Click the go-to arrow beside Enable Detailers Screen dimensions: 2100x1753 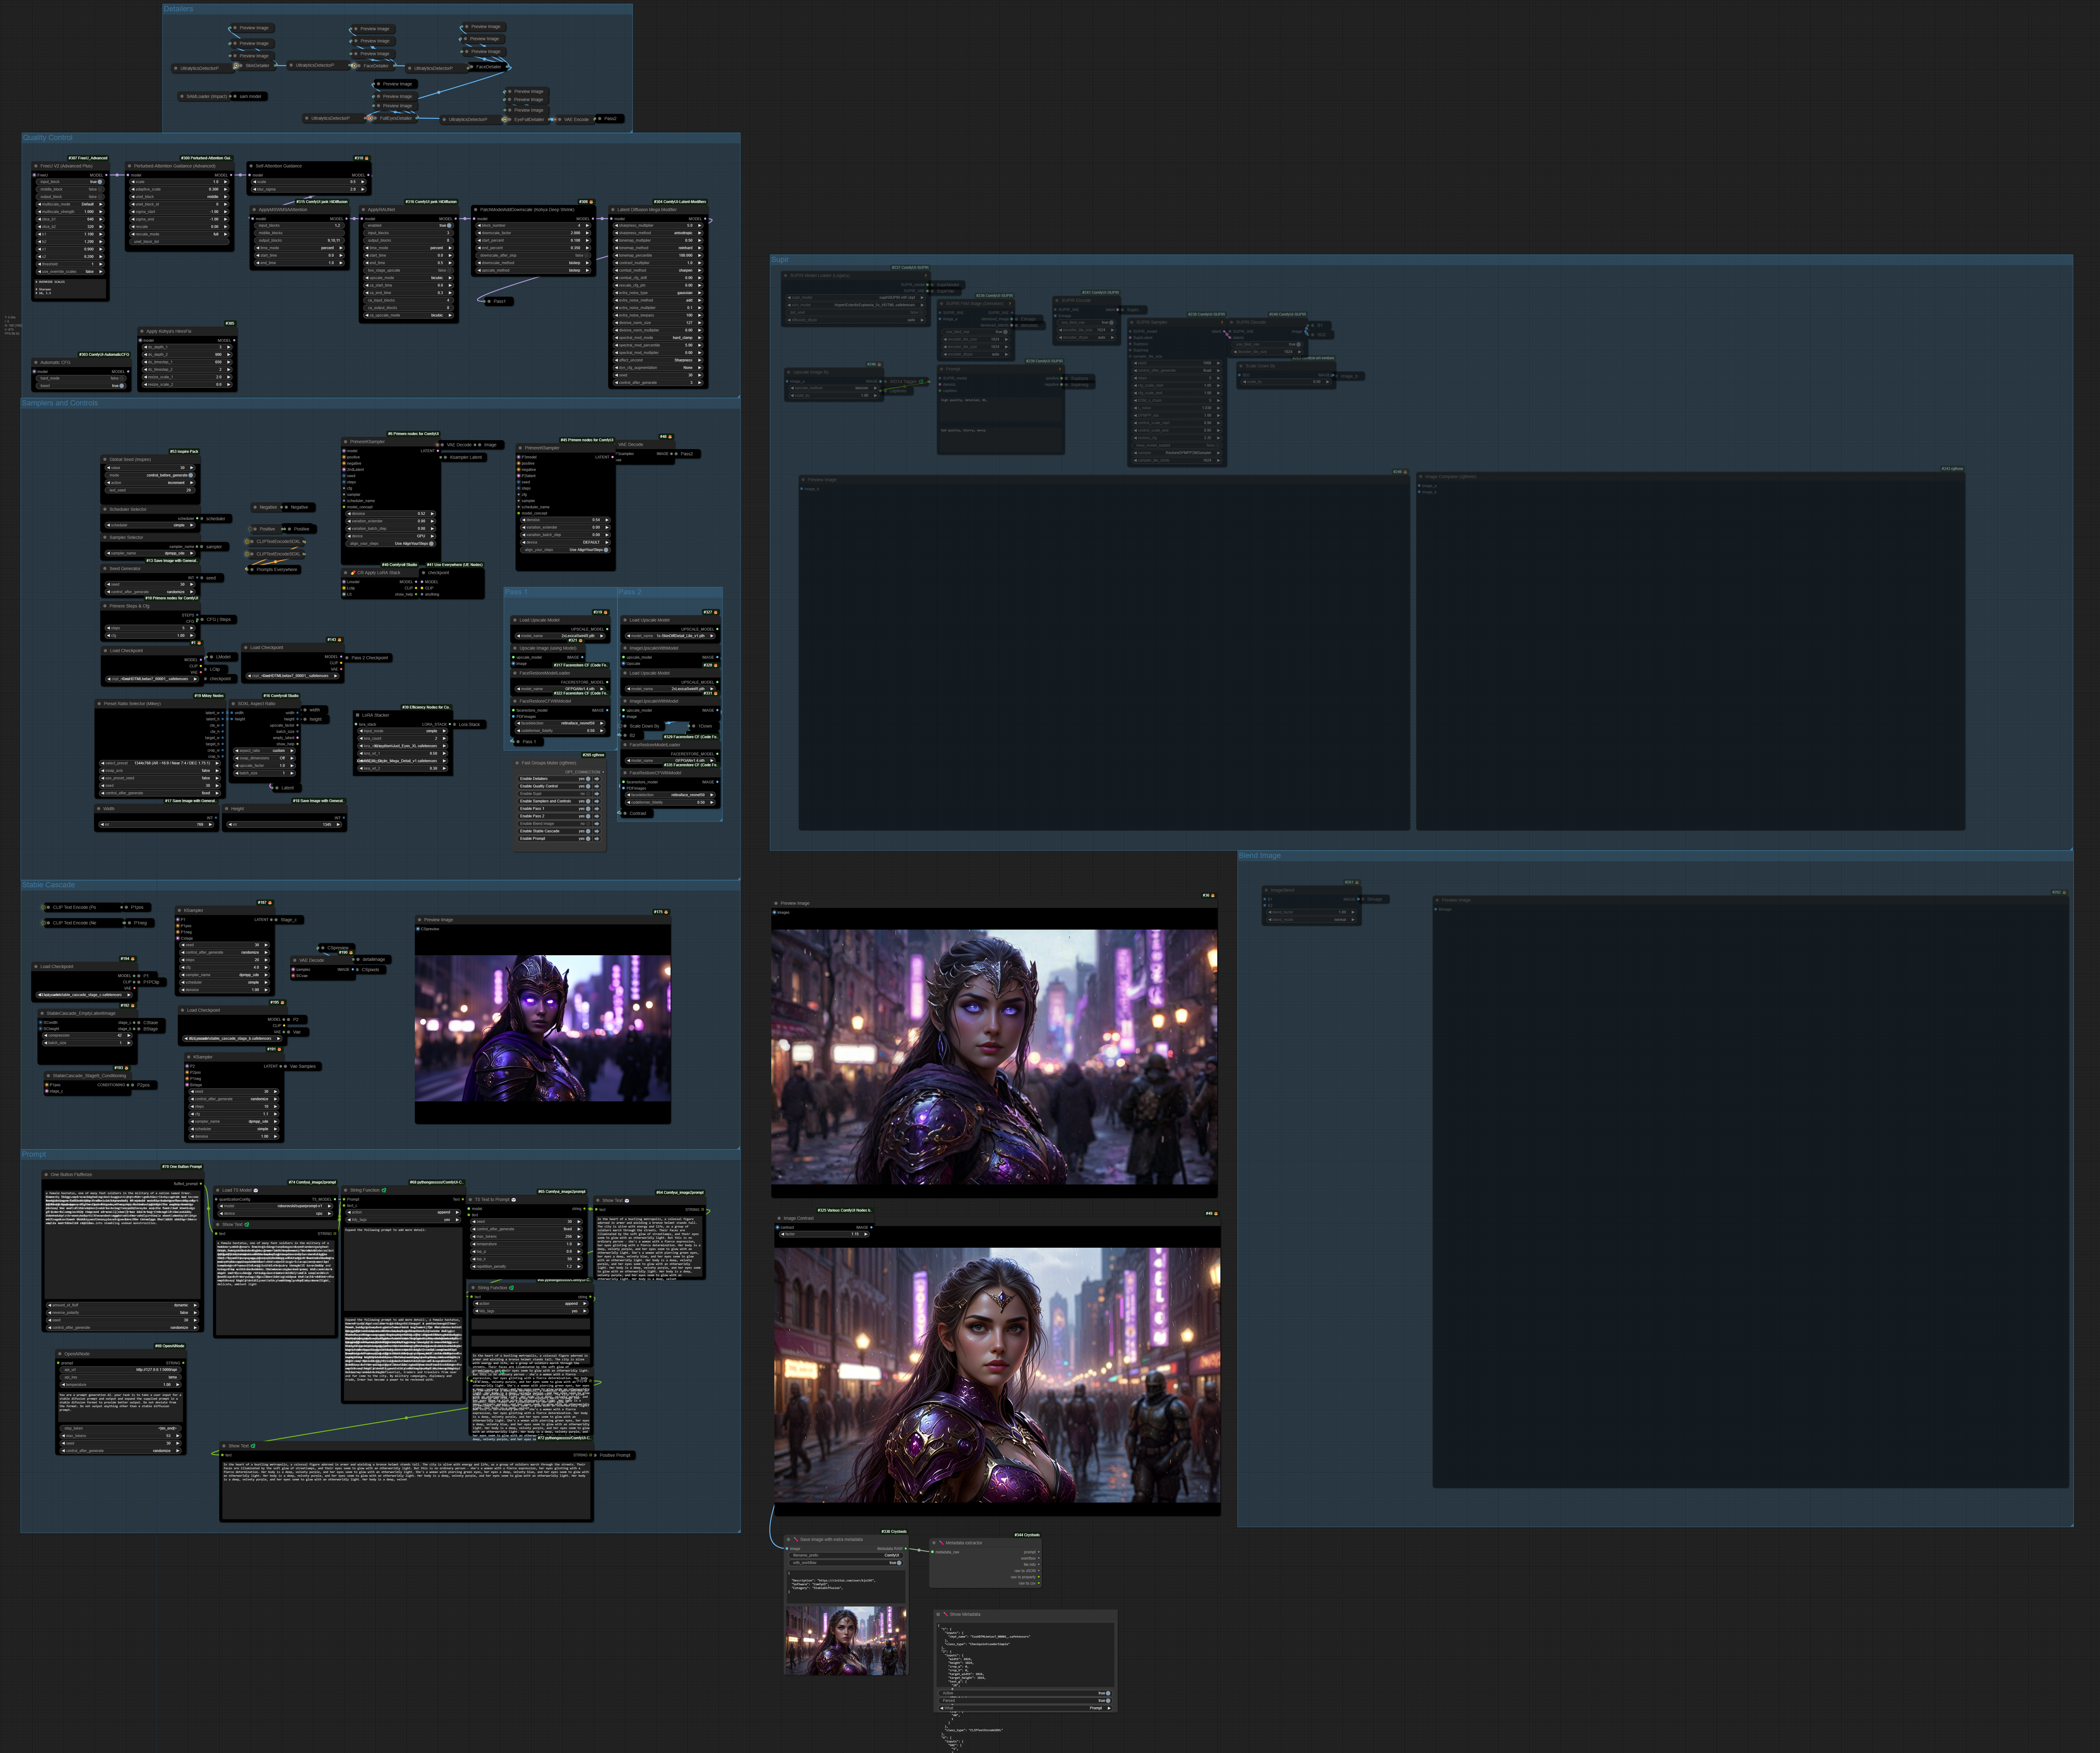(597, 779)
